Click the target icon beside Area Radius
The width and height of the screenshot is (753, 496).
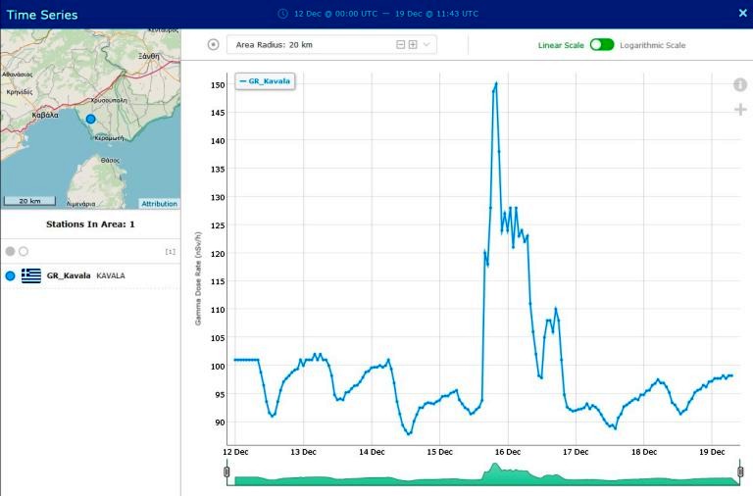(x=213, y=45)
